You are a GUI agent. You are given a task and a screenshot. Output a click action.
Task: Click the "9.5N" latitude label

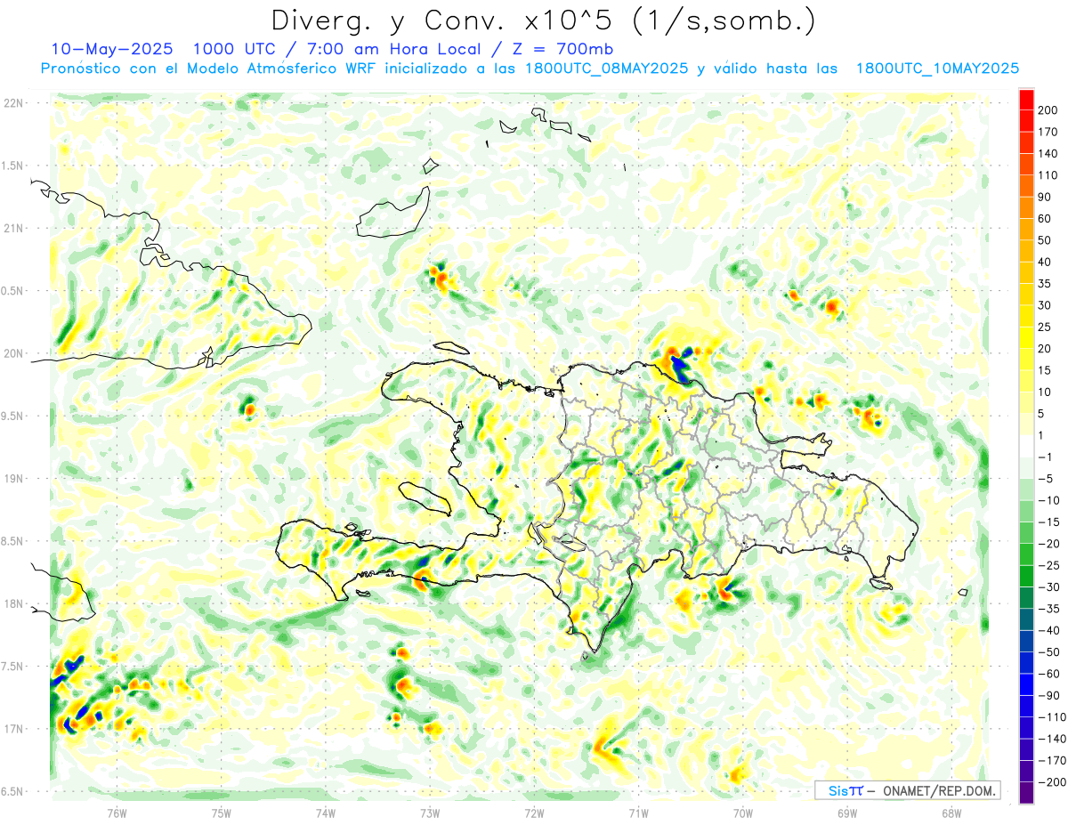point(13,417)
